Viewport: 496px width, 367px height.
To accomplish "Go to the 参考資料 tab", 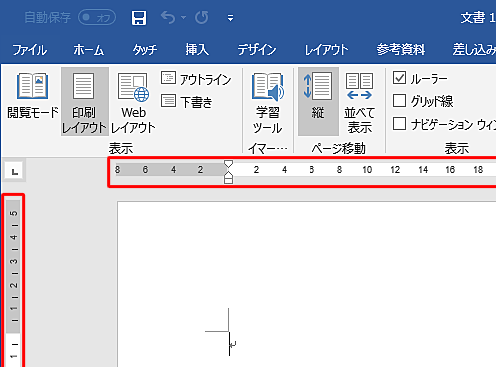I will 401,50.
